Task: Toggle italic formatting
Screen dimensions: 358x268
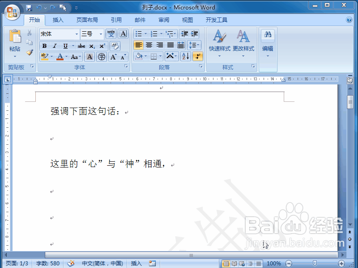Action: (54, 46)
